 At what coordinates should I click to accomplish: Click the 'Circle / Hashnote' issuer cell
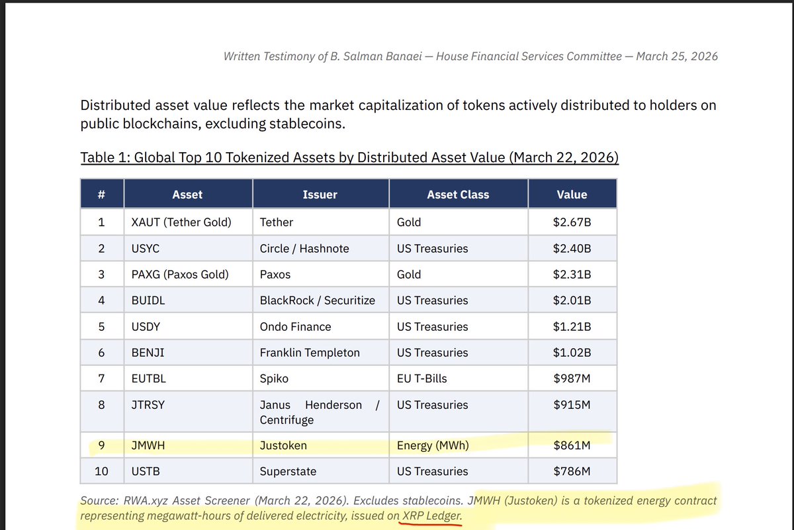pos(320,249)
